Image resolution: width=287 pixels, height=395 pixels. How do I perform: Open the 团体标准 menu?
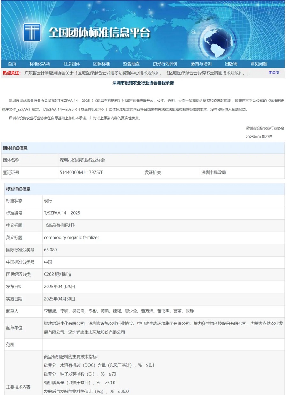[101, 64]
